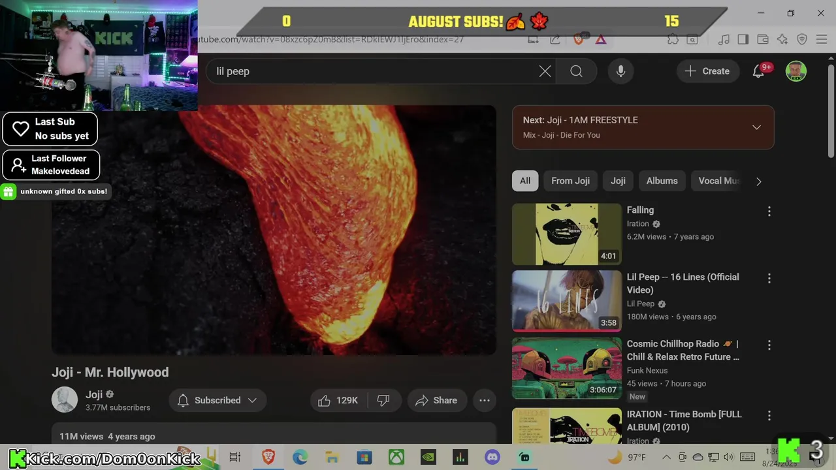The width and height of the screenshot is (836, 470).
Task: Select the Albums filter chip
Action: [x=662, y=181]
